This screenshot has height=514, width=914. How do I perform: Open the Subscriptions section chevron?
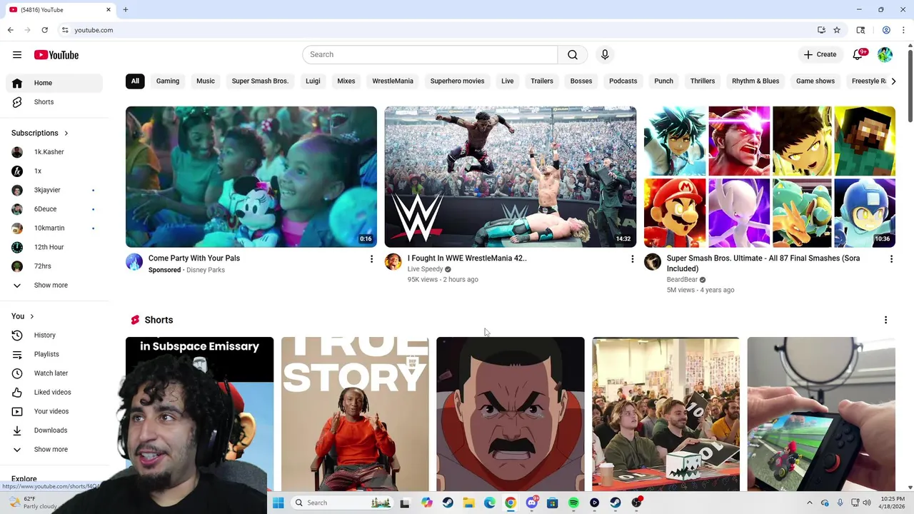click(x=66, y=133)
